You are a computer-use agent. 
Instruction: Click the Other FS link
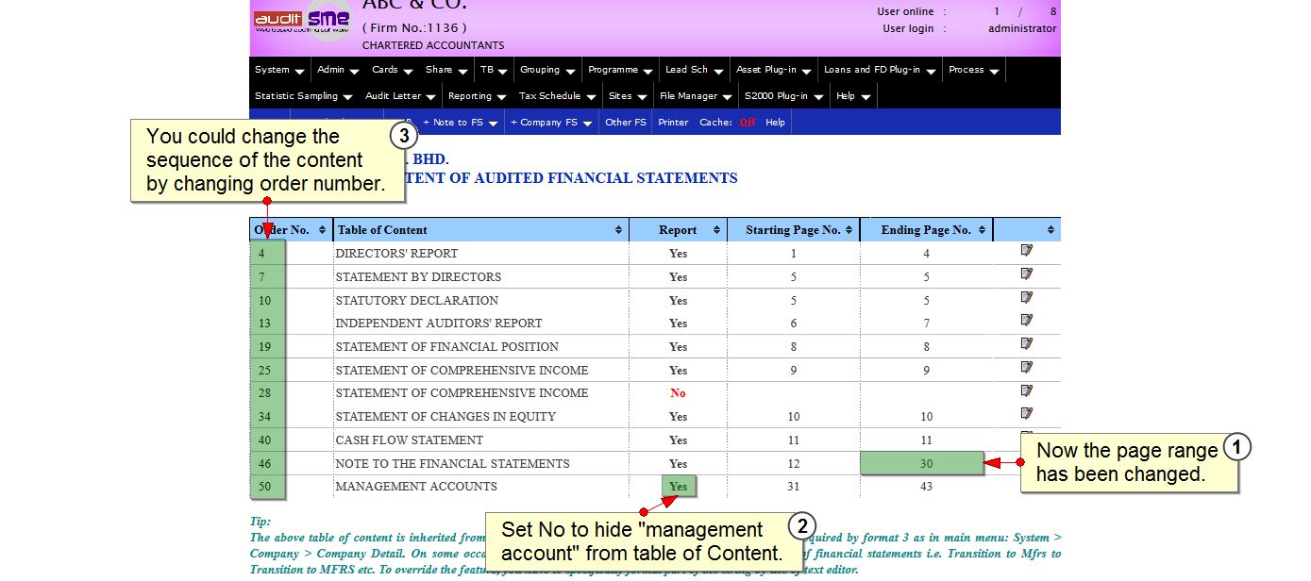coord(626,123)
